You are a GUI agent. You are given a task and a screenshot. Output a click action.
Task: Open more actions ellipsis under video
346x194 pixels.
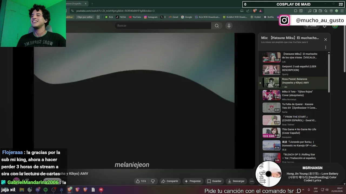tap(252, 181)
